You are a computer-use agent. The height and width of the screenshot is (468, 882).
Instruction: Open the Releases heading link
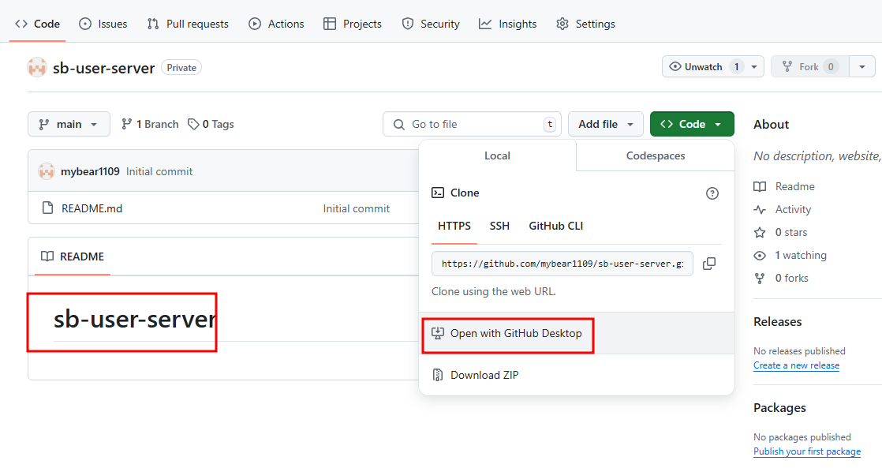[x=777, y=322]
